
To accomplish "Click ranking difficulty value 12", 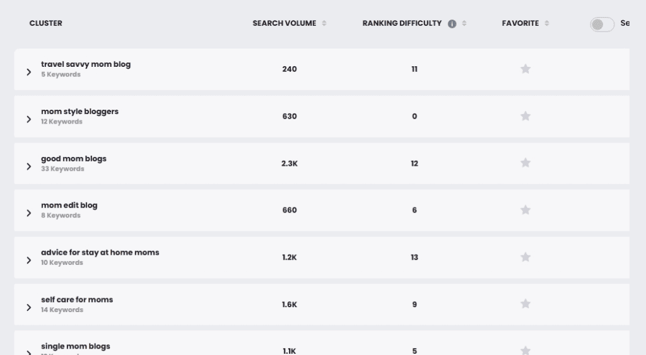I will [414, 163].
